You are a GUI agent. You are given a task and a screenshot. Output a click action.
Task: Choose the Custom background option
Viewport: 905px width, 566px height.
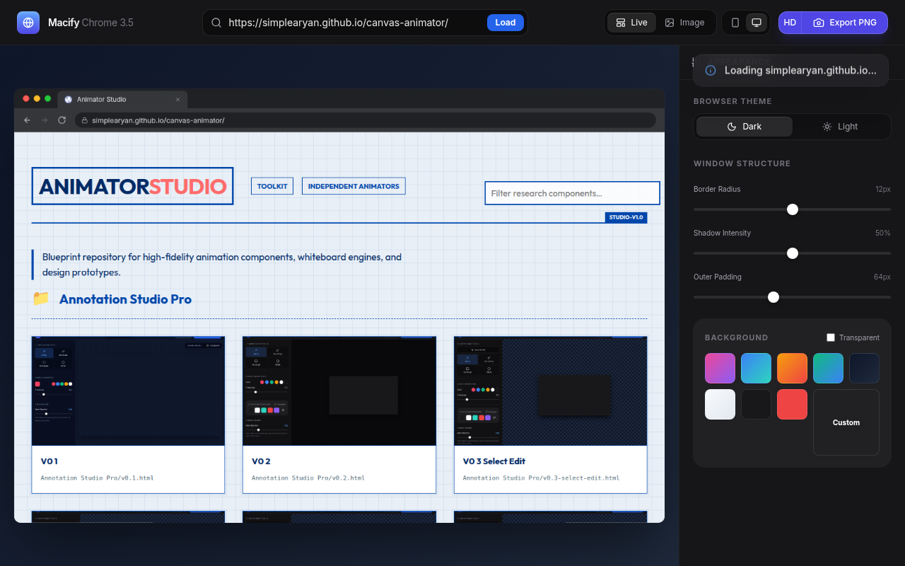click(846, 422)
